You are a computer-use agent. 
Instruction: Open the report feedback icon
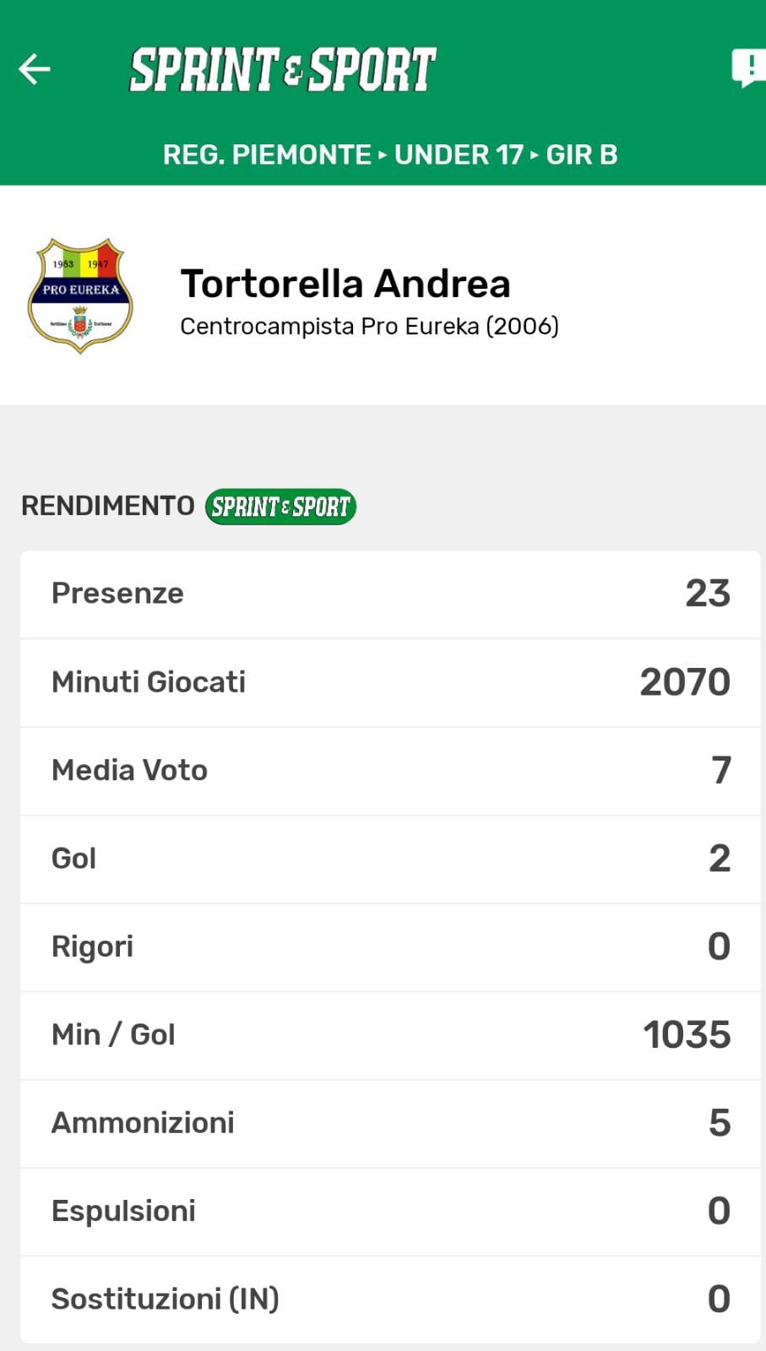pyautogui.click(x=748, y=68)
